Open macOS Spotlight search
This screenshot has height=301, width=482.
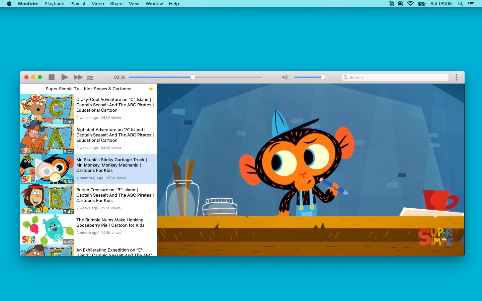[461, 4]
